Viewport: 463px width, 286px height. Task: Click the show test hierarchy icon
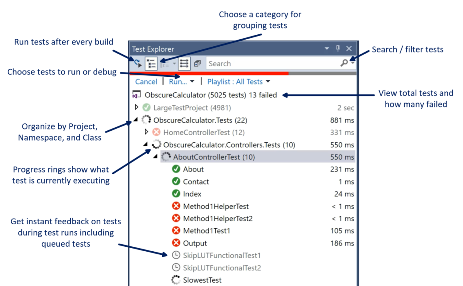184,63
